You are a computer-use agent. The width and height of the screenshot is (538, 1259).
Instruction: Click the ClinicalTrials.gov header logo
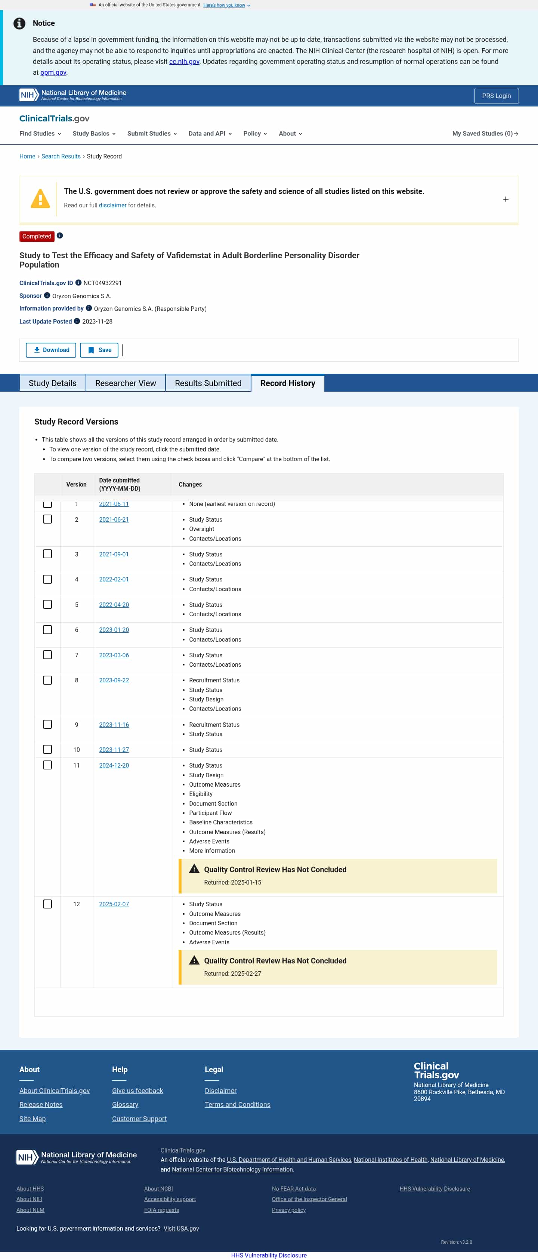click(x=54, y=118)
